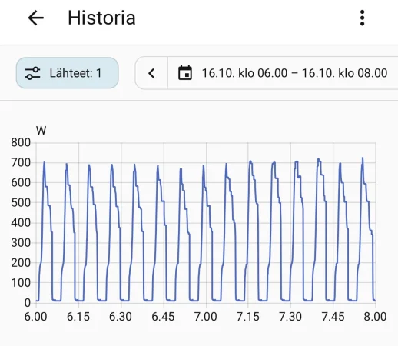Image resolution: width=398 pixels, height=346 pixels.
Task: Open the three-dot overflow menu
Action: pyautogui.click(x=362, y=18)
